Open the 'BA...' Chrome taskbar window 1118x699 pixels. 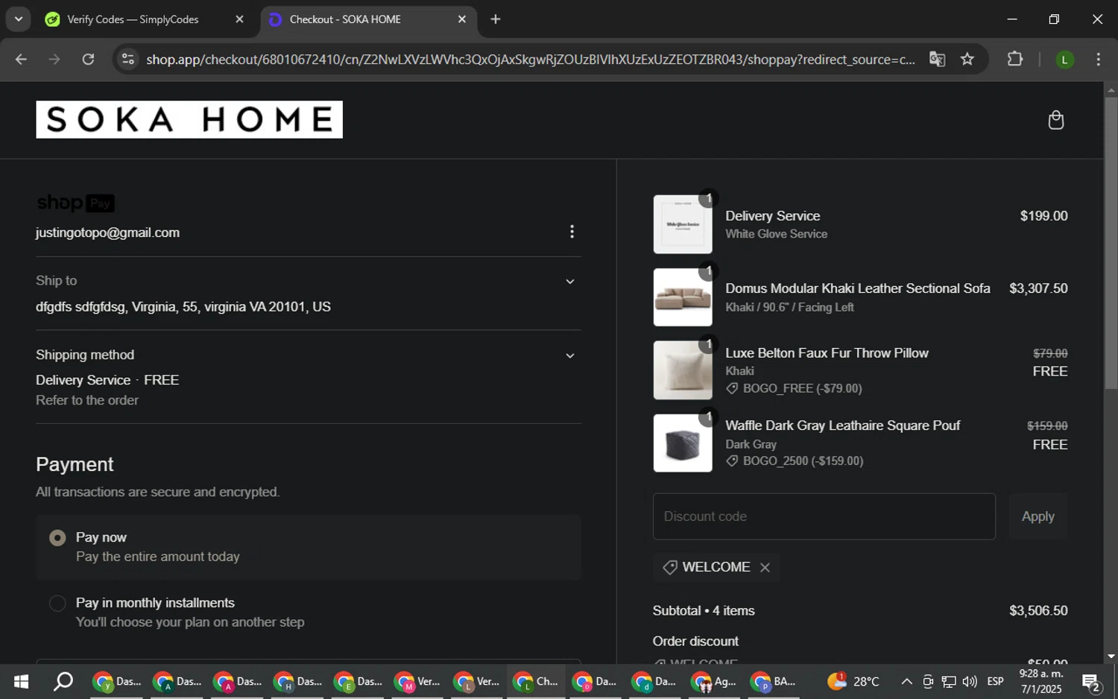coord(774,681)
